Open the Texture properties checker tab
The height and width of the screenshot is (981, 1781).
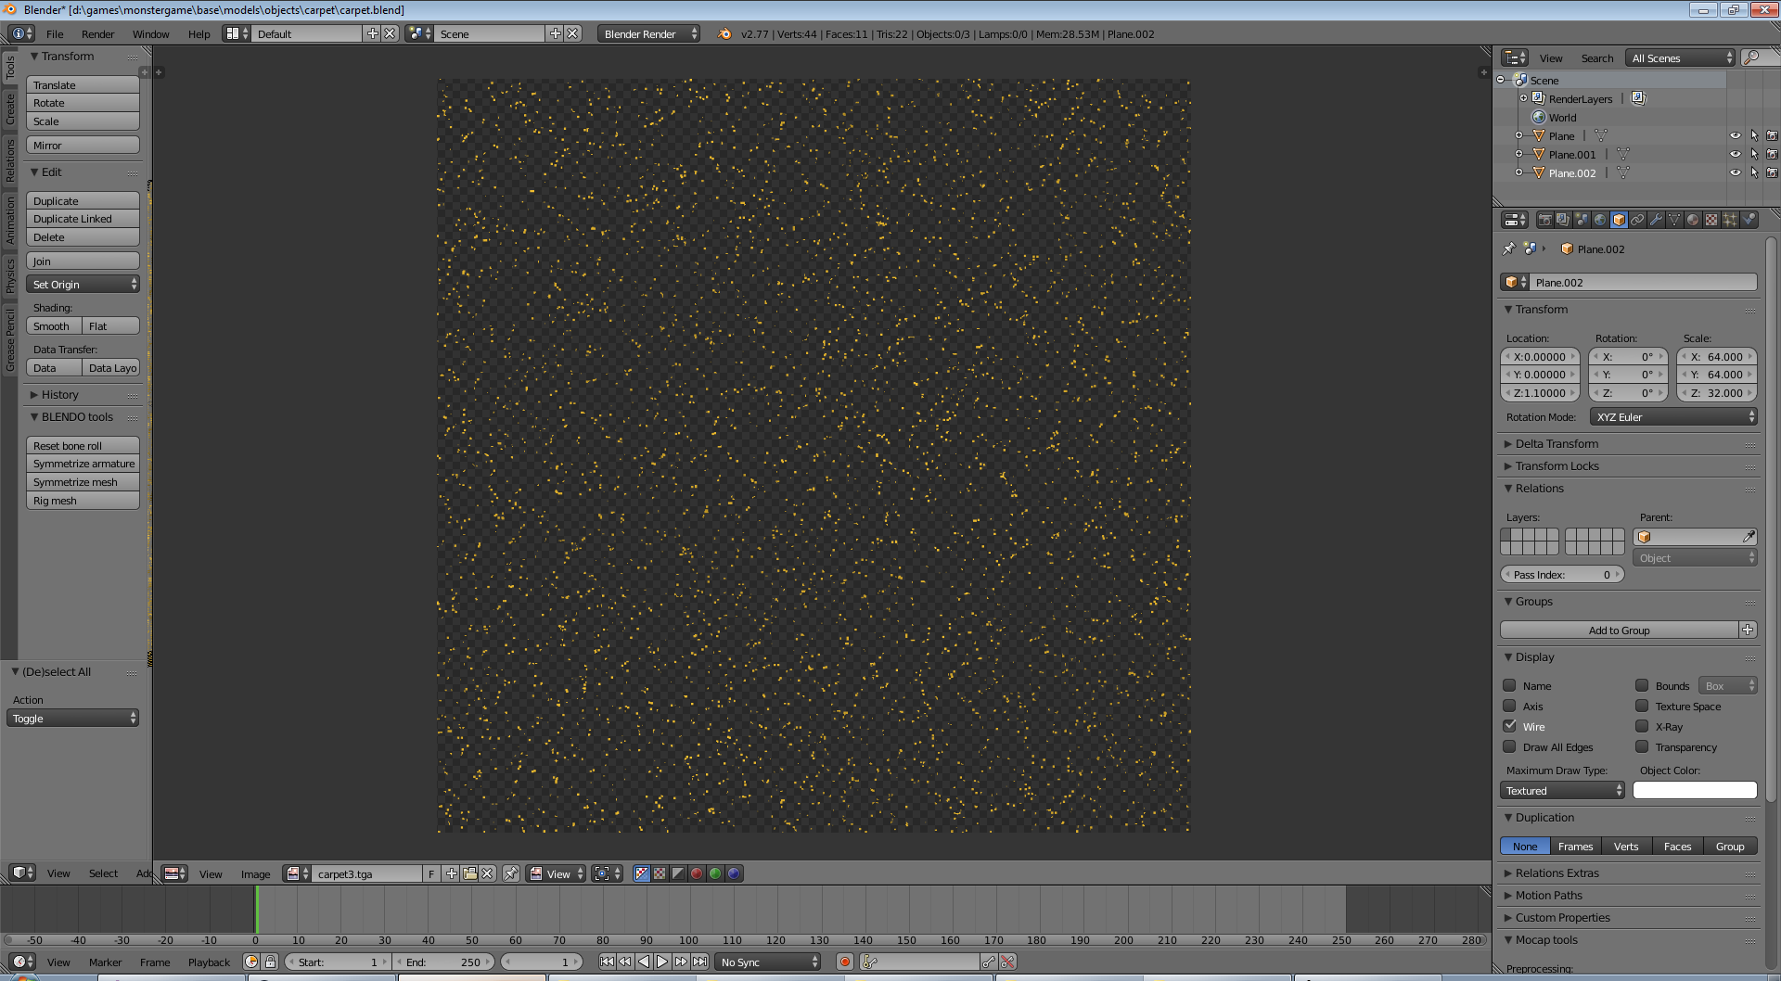pyautogui.click(x=1711, y=220)
